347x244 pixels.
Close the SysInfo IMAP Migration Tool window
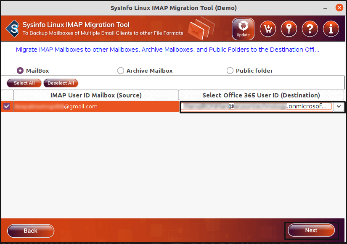(x=339, y=8)
